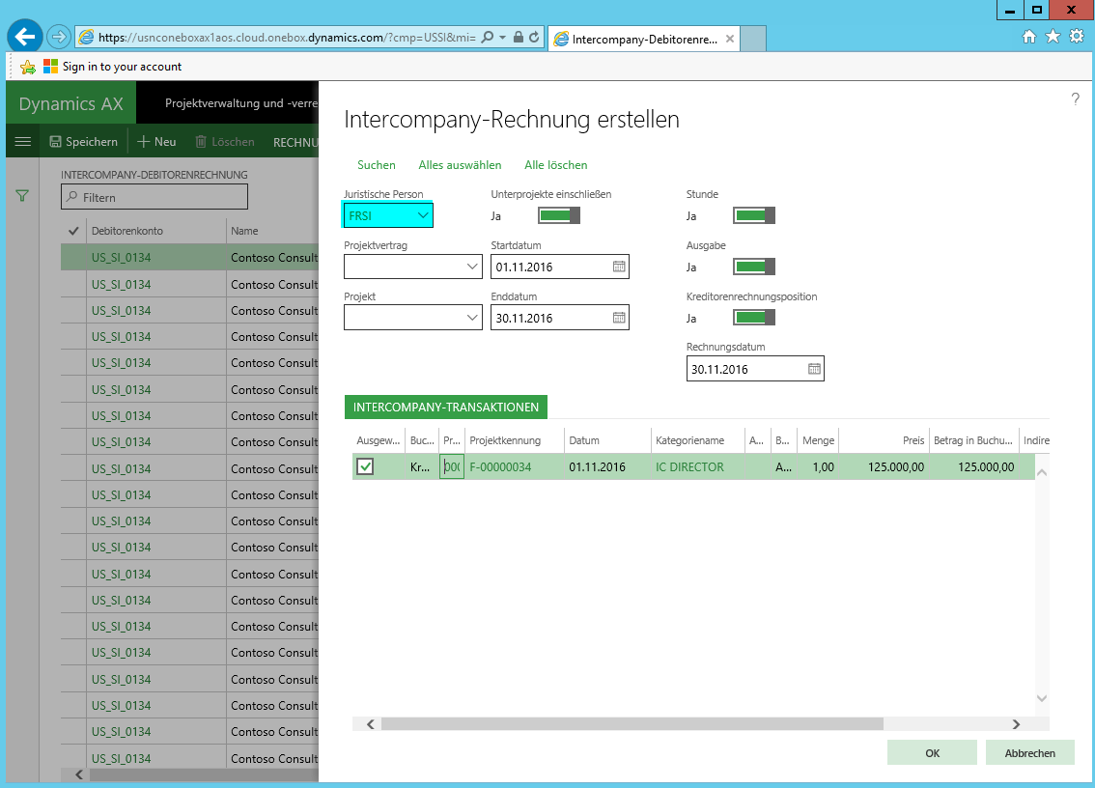Open the Startdatum calendar picker
1095x788 pixels.
619,267
